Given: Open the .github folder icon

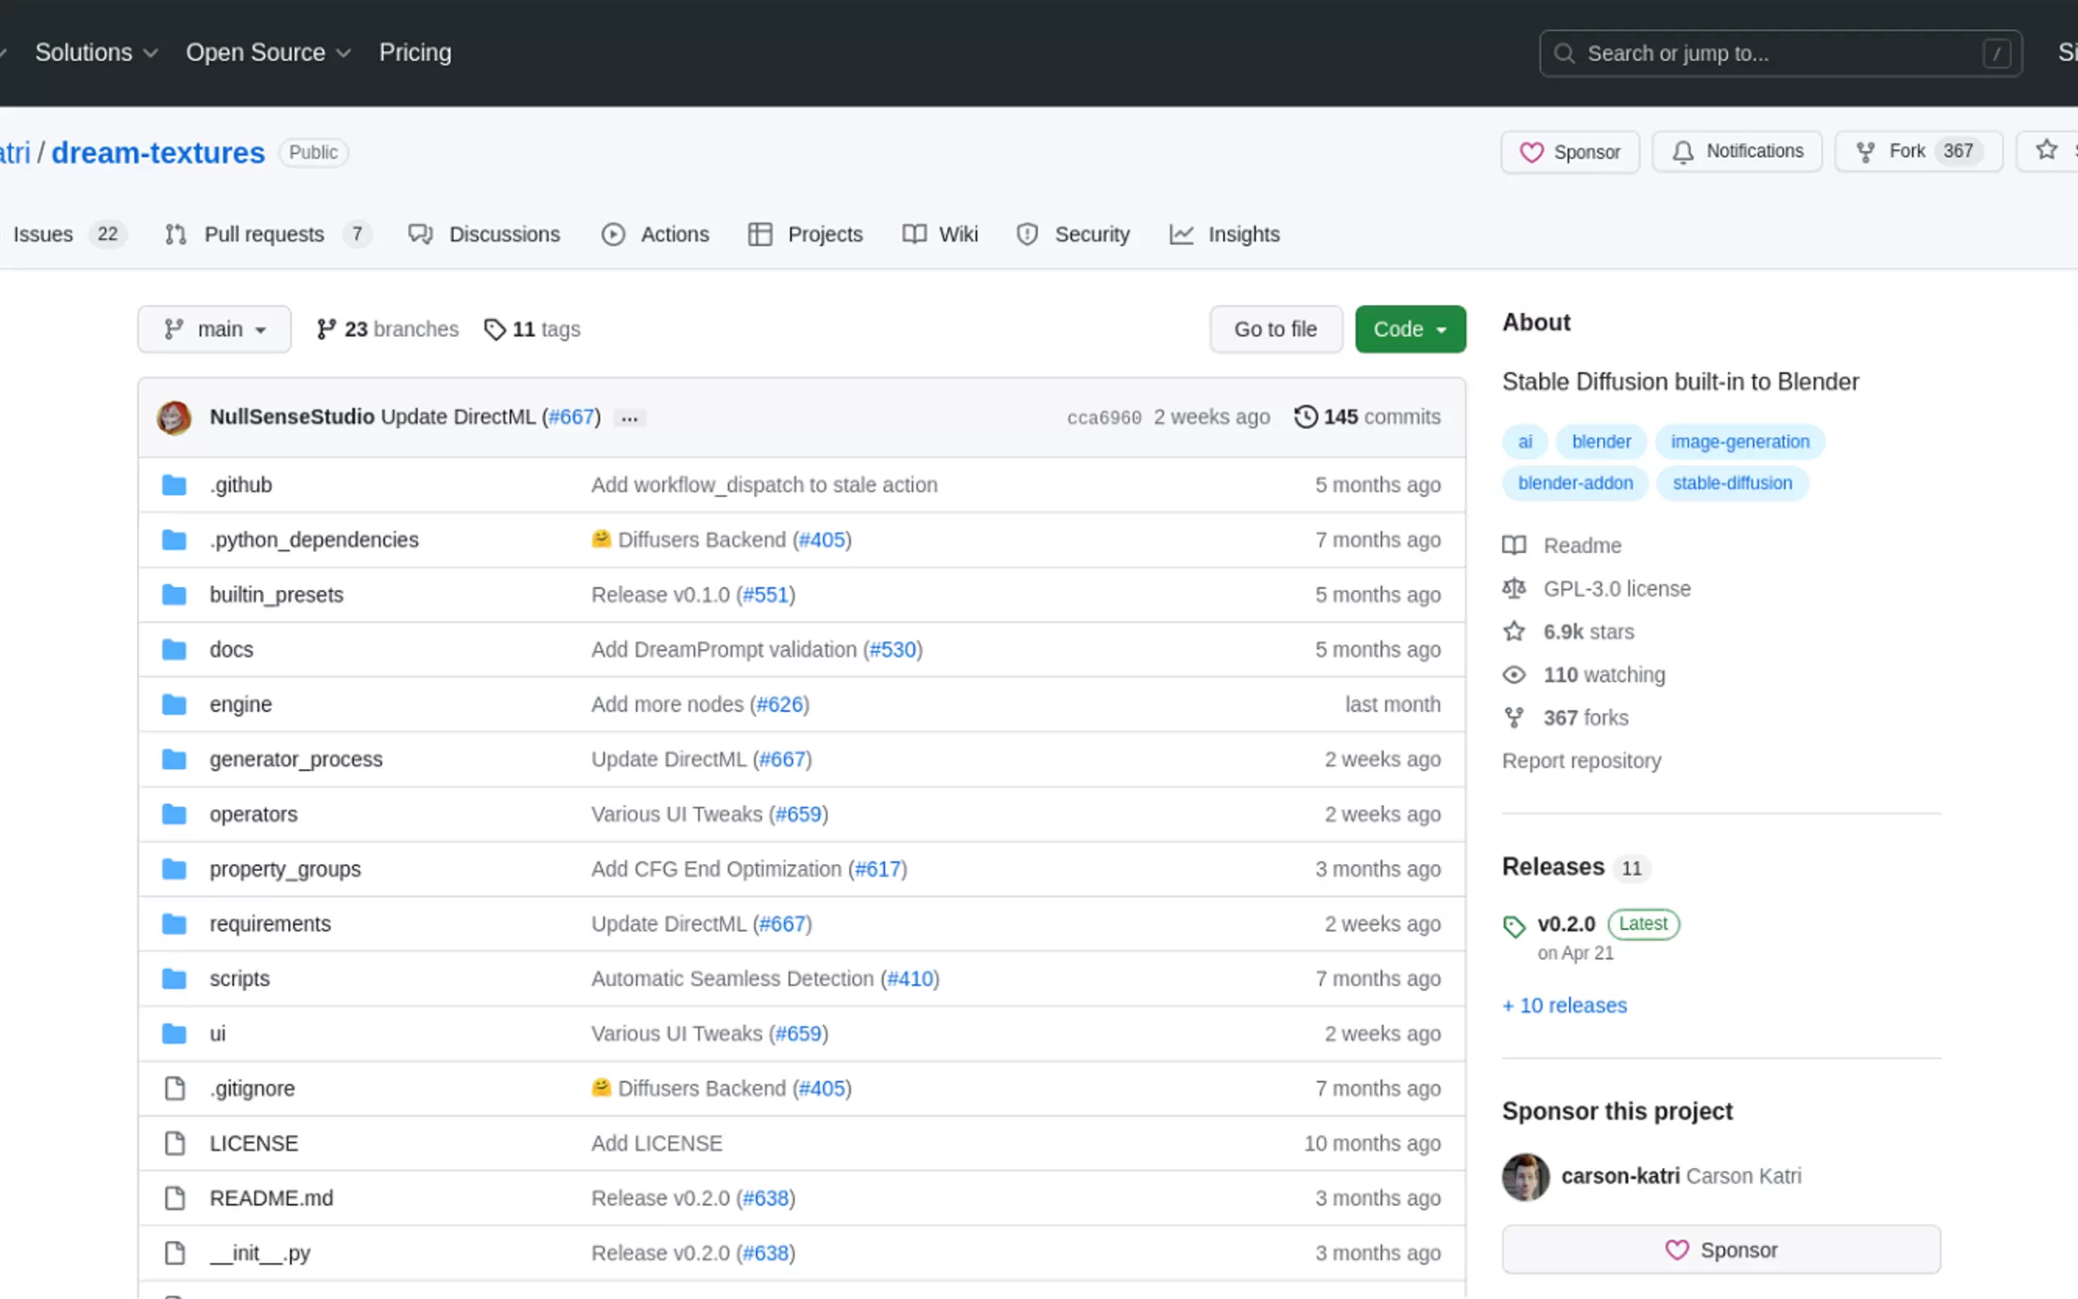Looking at the screenshot, I should click(x=174, y=484).
